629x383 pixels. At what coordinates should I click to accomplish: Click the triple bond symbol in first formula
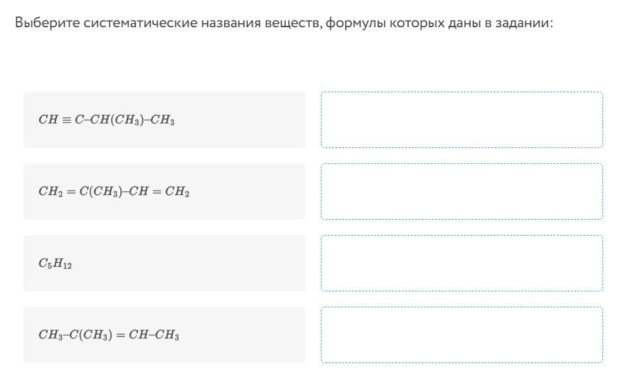pos(66,119)
